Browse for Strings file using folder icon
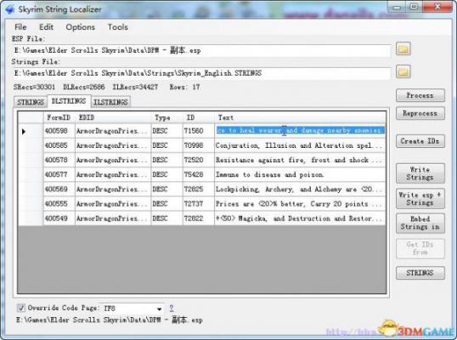 coord(403,71)
